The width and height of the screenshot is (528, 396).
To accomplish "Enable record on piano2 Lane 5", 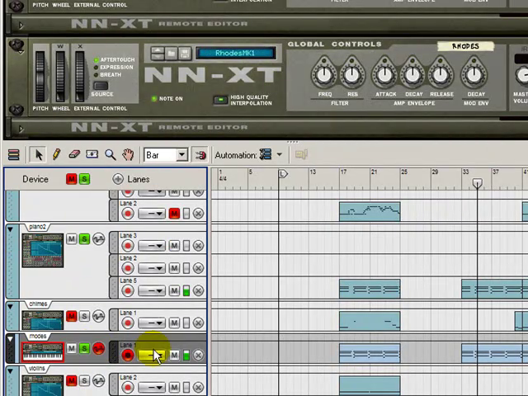I will tap(128, 290).
